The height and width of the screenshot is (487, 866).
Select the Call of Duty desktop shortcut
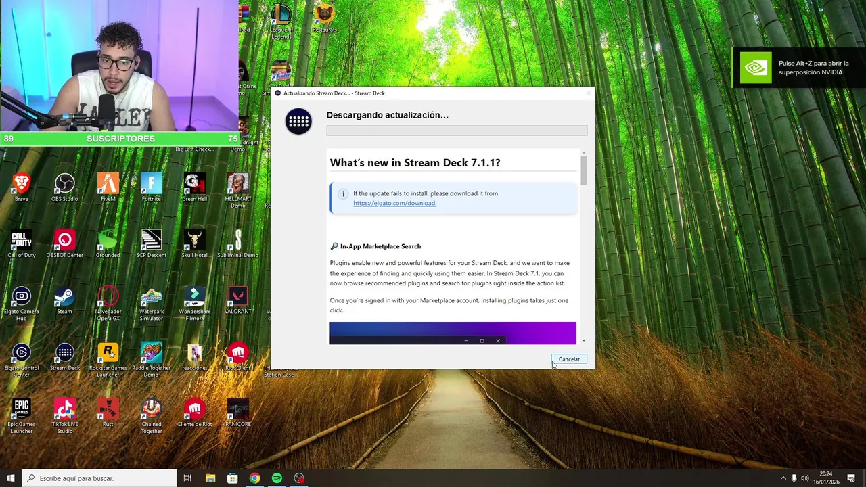pyautogui.click(x=22, y=243)
